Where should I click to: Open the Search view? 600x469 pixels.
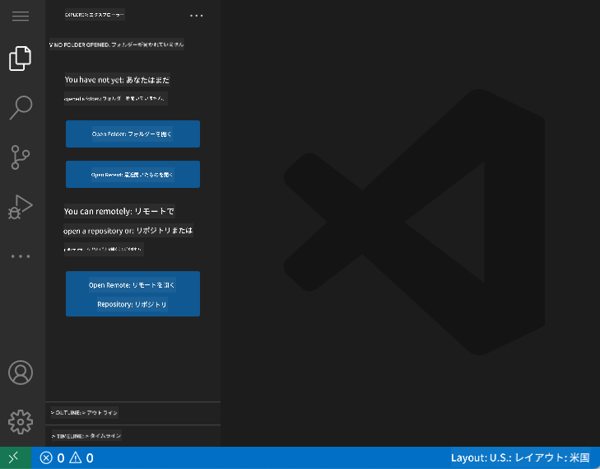21,107
